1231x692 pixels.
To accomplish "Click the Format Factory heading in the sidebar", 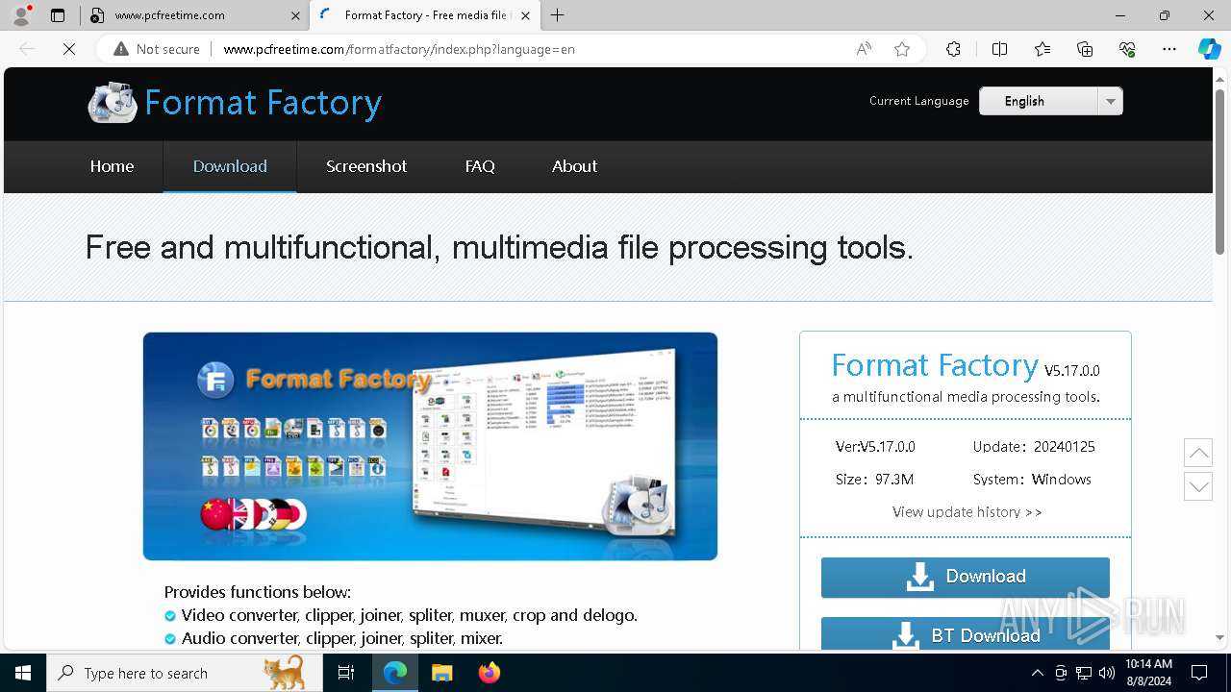I will [x=934, y=366].
